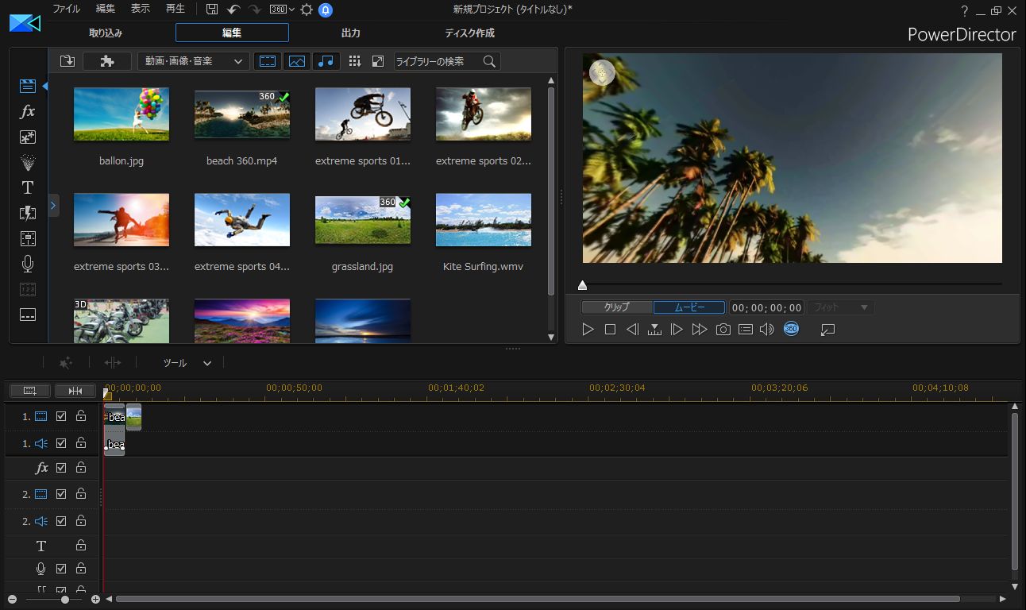Enable the 360 viewer mode icon
Viewport: 1026px width, 610px height.
pos(791,328)
